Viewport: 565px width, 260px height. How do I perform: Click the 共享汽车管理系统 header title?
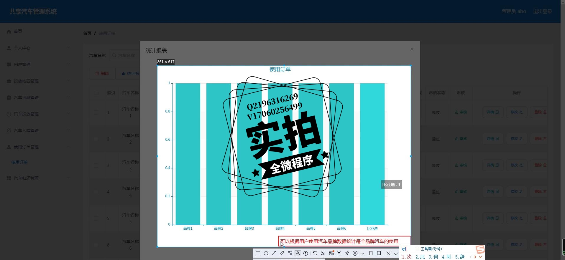(33, 11)
